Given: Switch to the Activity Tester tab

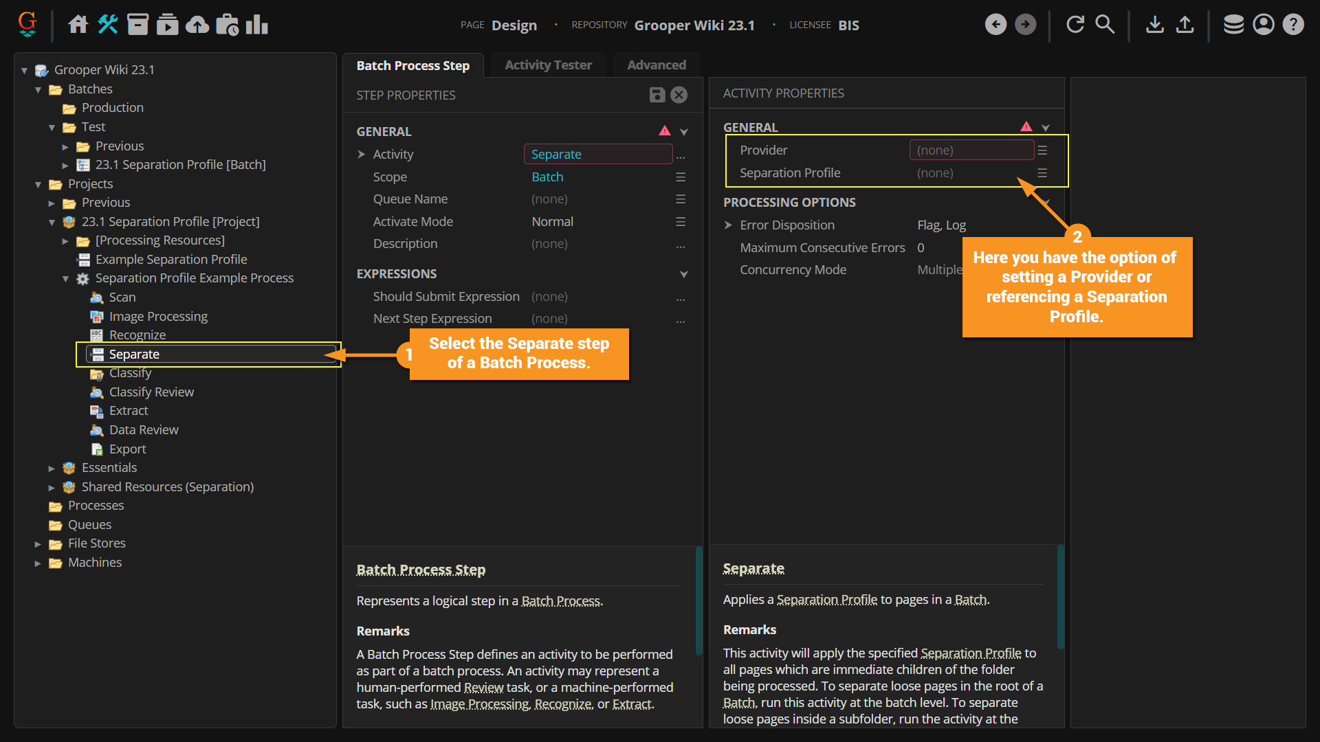Looking at the screenshot, I should (548, 65).
